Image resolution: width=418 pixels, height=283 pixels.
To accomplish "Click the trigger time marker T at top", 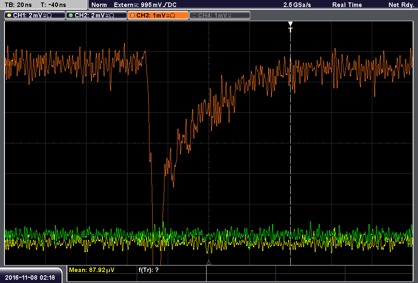I will [290, 27].
